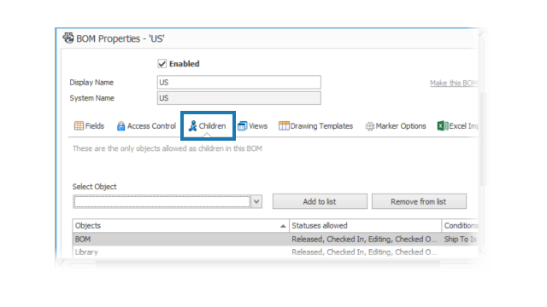Click the BOM Properties title bar icon
Image resolution: width=547 pixels, height=307 pixels.
(x=68, y=38)
